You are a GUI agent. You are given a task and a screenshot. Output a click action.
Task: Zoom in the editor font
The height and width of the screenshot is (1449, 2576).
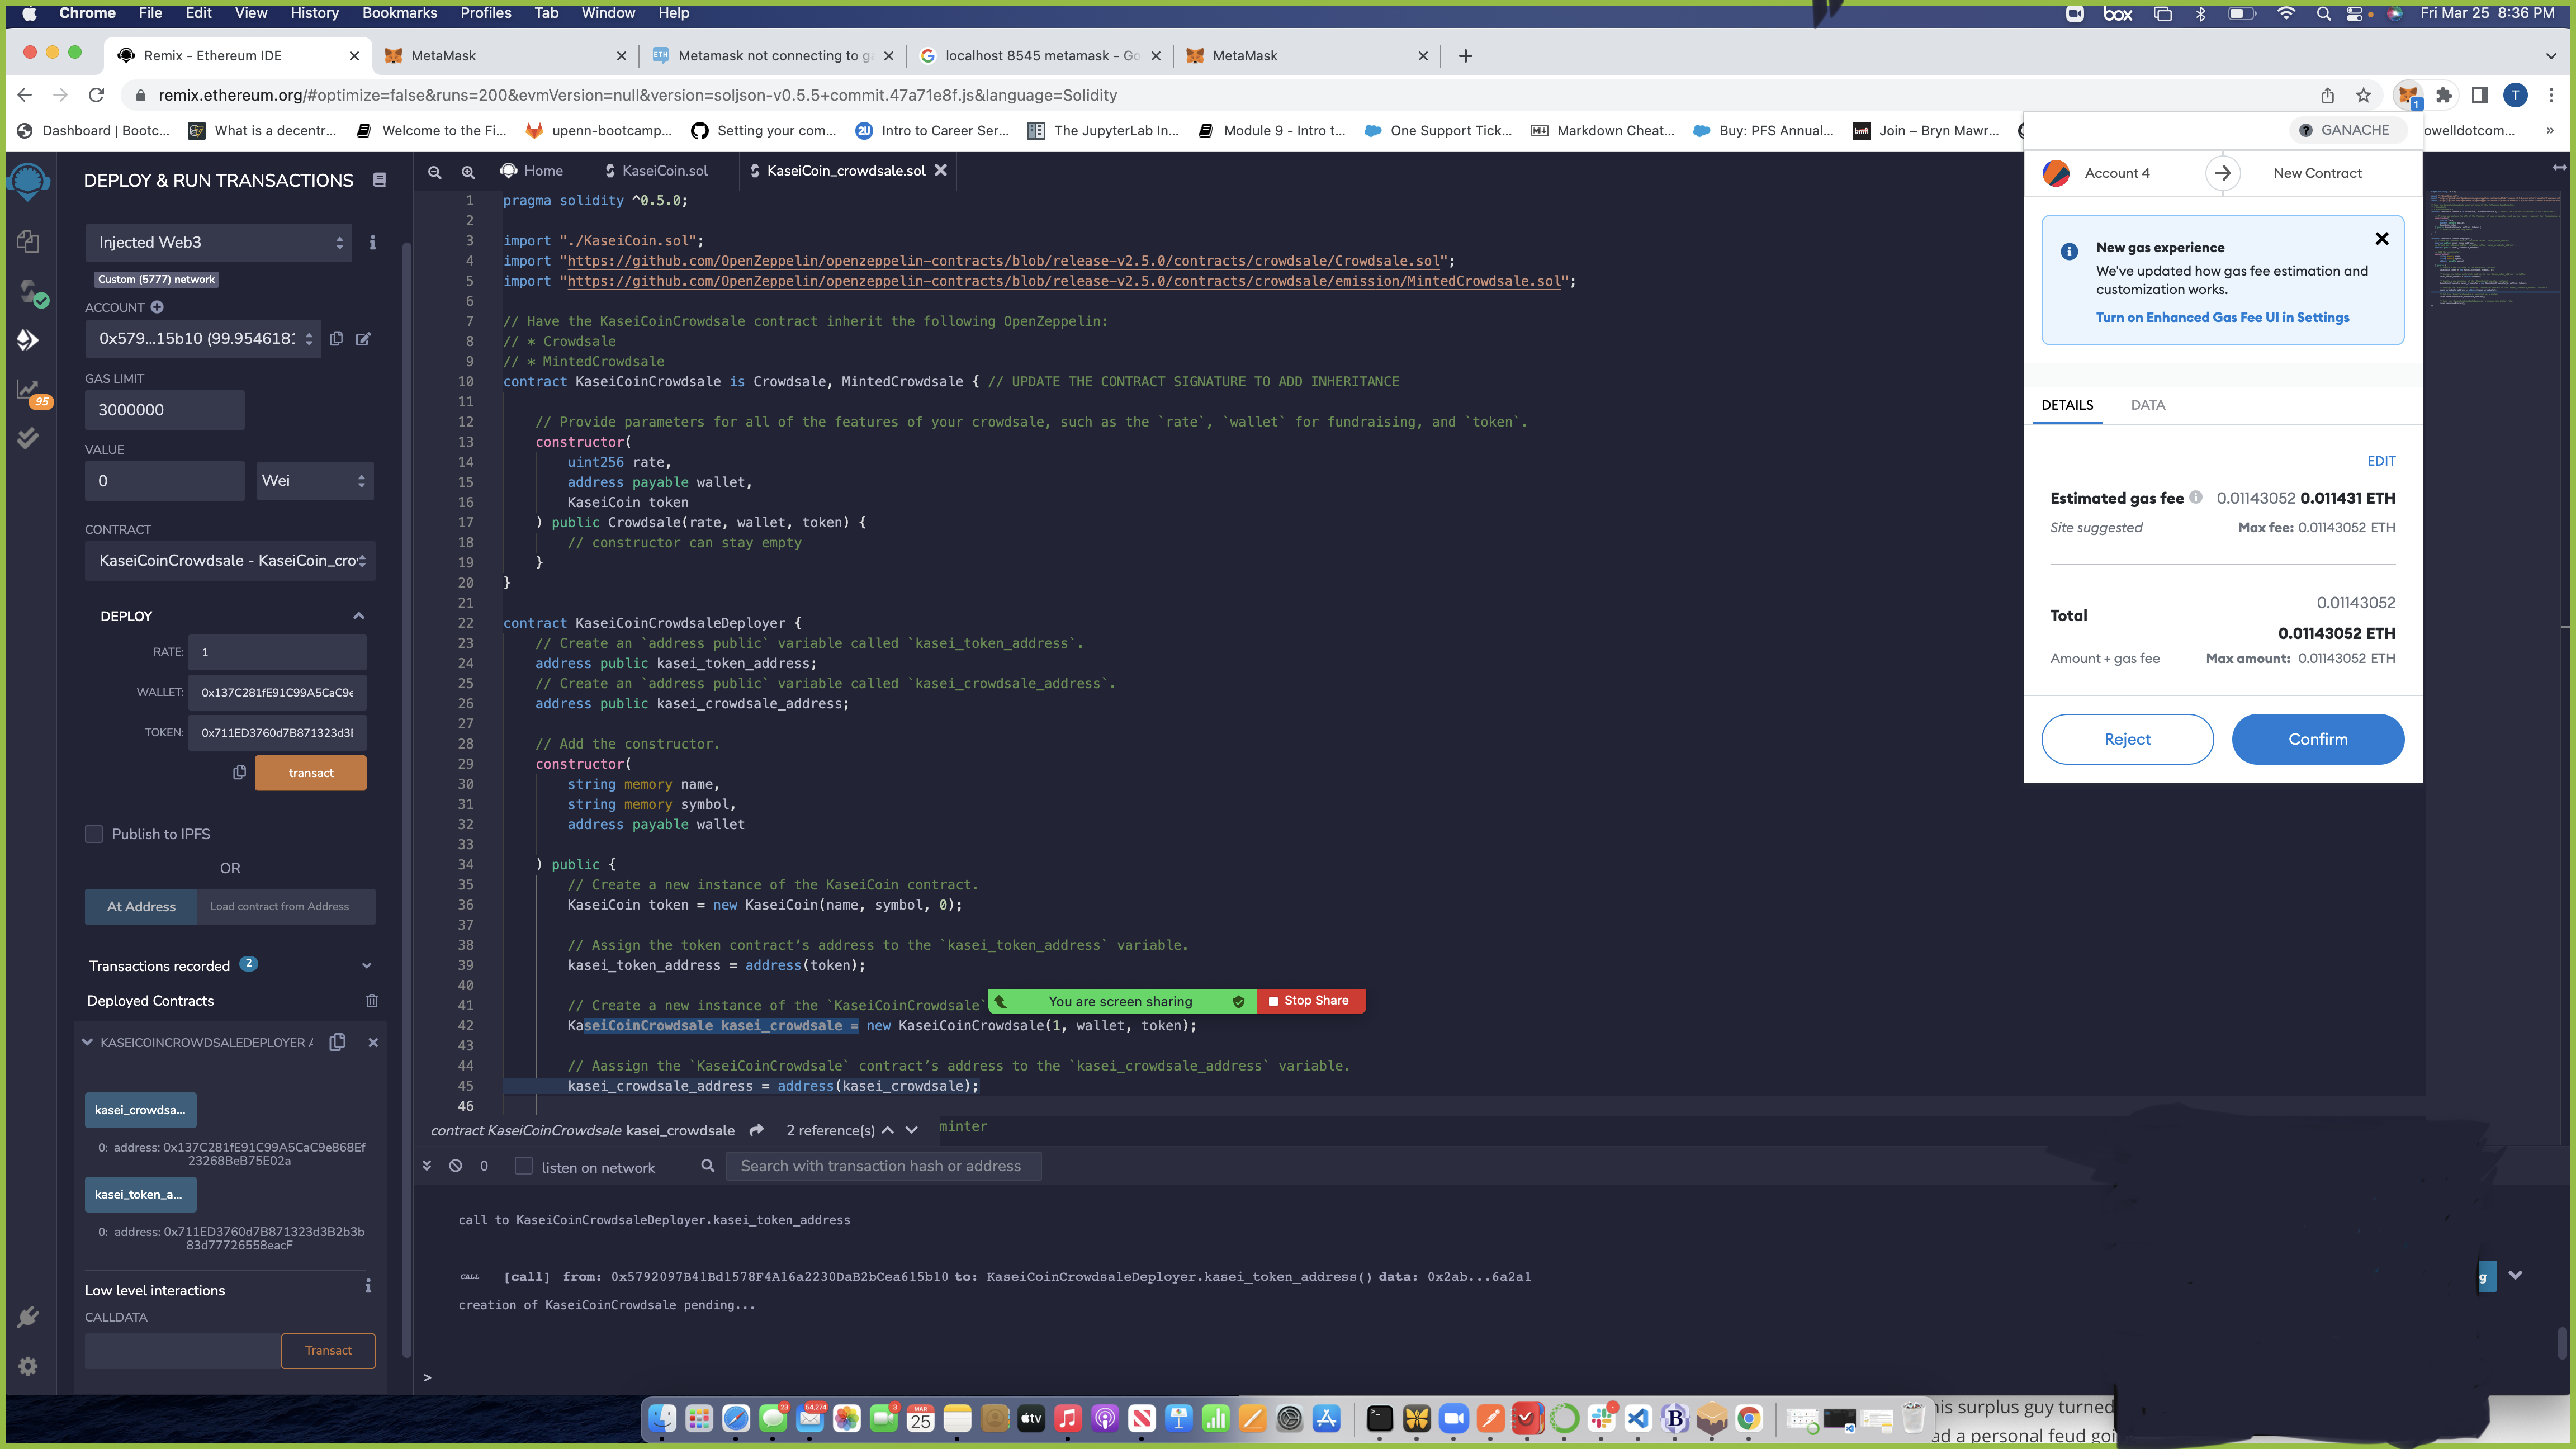click(468, 172)
